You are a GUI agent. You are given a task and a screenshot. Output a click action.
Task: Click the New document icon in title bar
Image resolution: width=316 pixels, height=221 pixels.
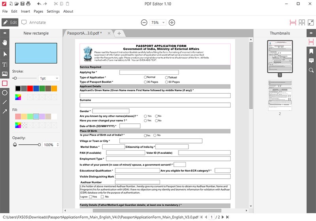[11, 4]
